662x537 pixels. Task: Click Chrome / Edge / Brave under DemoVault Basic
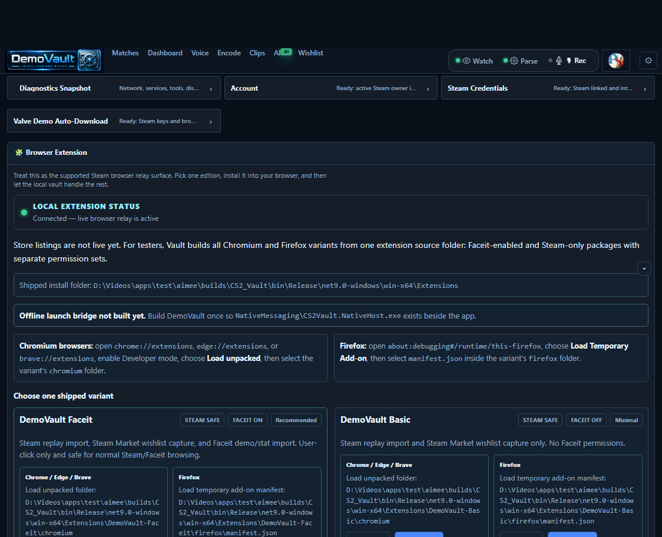[x=379, y=465]
